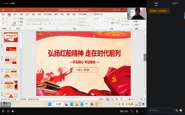Toggle text Shadow formatting
This screenshot has height=115, width=185.
[36, 24]
